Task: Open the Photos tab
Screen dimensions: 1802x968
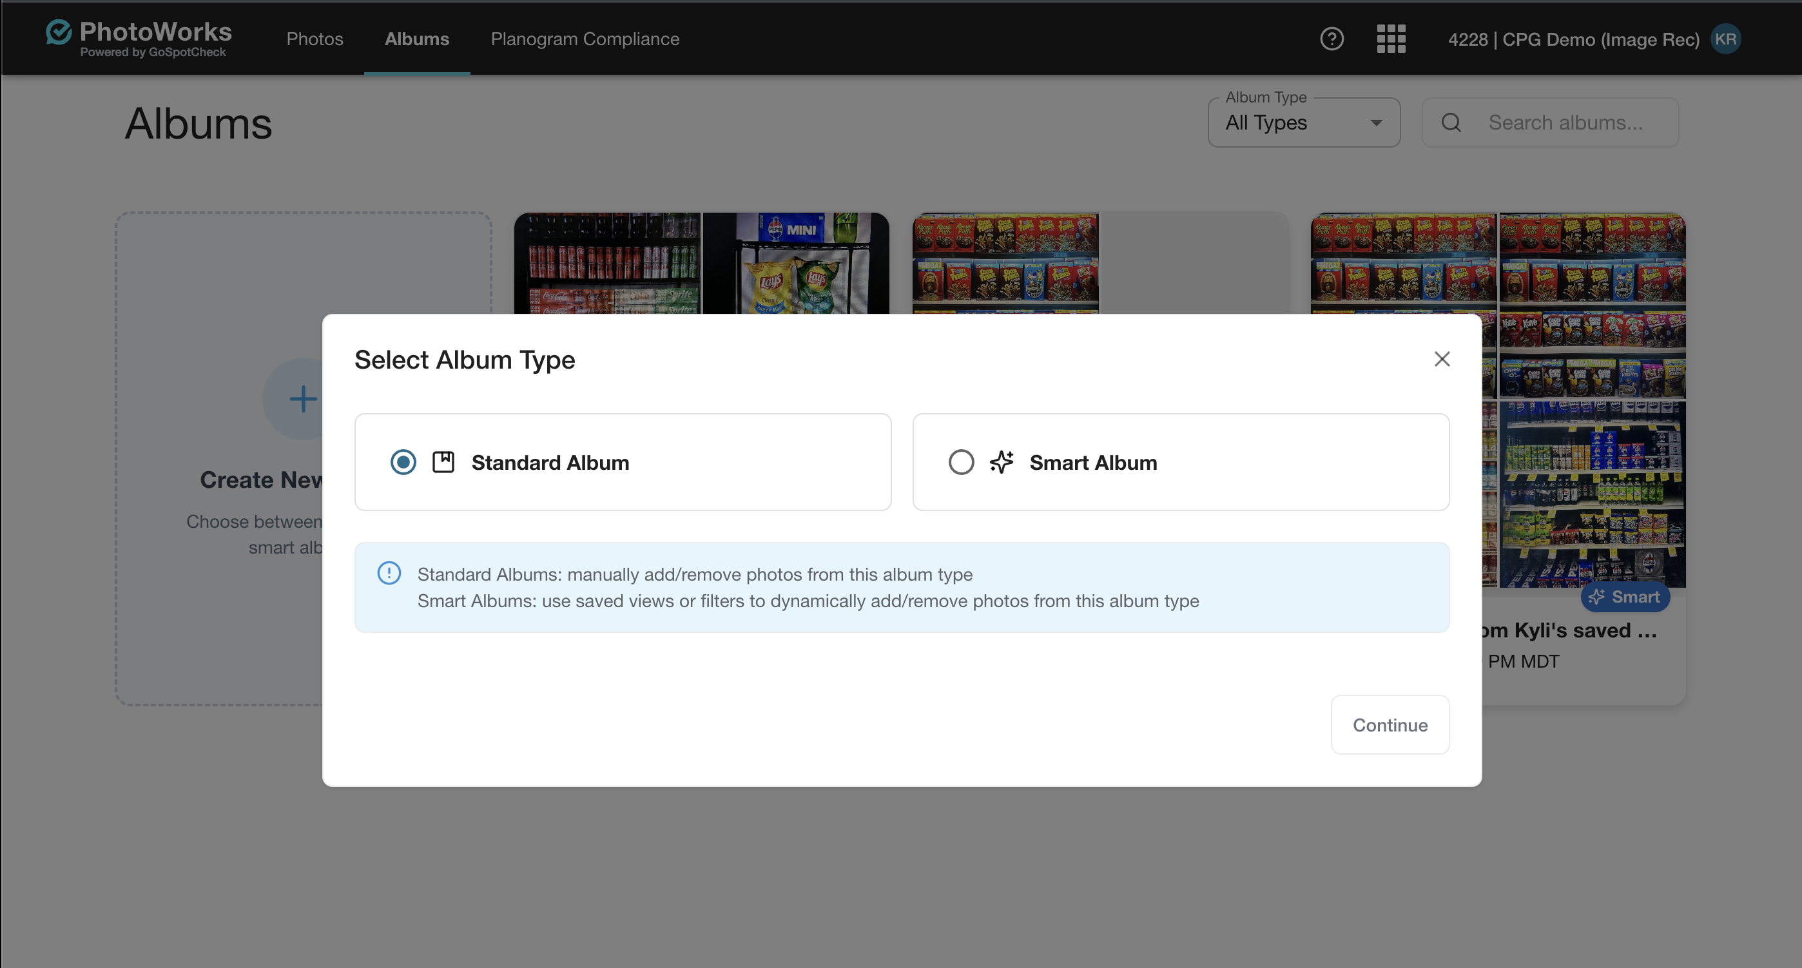Action: pos(315,39)
